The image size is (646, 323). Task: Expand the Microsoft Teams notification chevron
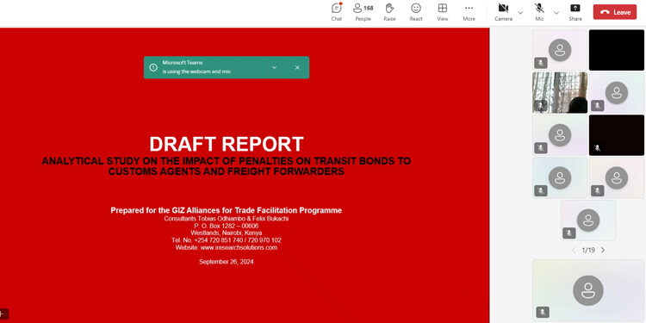click(275, 67)
